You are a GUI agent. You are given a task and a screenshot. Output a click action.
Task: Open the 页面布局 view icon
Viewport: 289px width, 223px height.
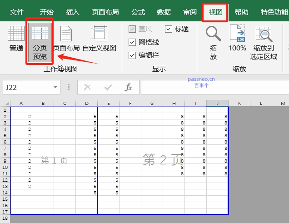pos(66,38)
